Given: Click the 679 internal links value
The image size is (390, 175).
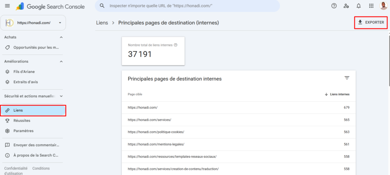Looking at the screenshot, I should (x=347, y=108).
